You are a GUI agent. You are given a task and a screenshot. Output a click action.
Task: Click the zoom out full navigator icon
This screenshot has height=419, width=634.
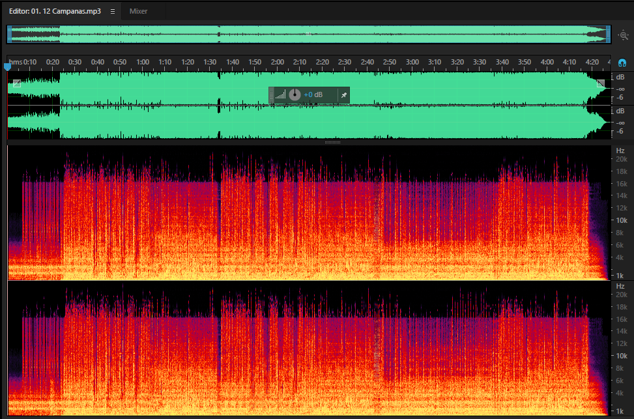[623, 35]
